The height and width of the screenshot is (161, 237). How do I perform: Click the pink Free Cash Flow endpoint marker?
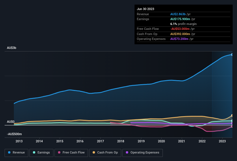tap(232, 126)
